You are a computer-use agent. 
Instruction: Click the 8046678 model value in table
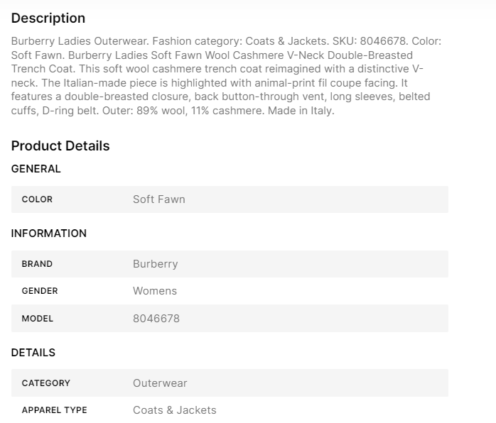pyautogui.click(x=156, y=319)
